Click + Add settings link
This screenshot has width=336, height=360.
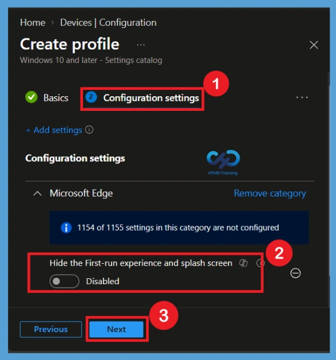[x=54, y=130]
